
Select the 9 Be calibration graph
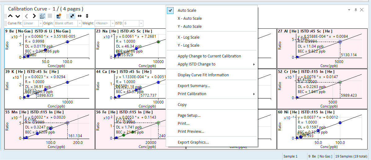pyautogui.click(x=50, y=48)
